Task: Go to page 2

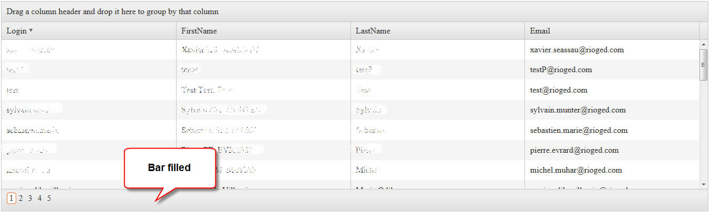Action: click(x=20, y=198)
